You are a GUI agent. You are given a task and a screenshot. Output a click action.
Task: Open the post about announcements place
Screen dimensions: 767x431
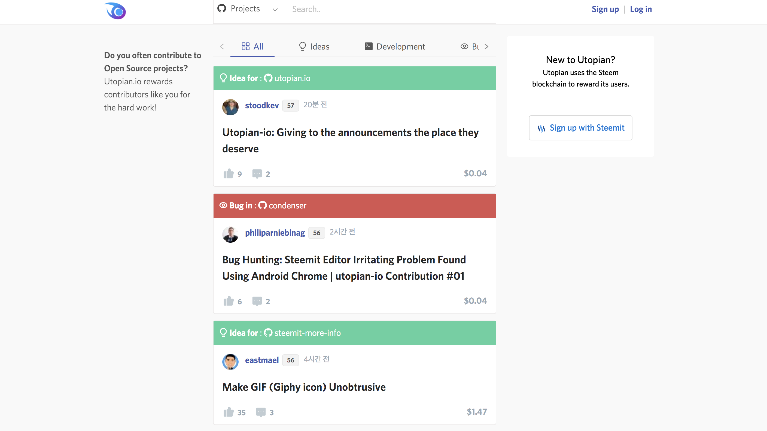pyautogui.click(x=350, y=140)
